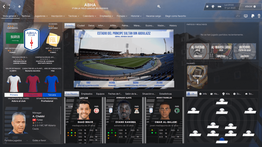This screenshot has width=262, height=147.
Task: Open the Empleados tab in the players panel
Action: click(87, 94)
